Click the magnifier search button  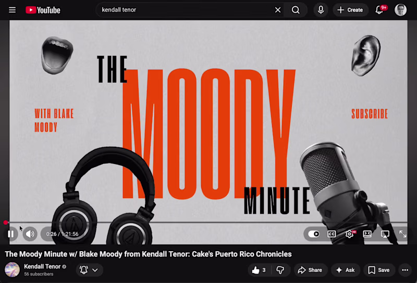[x=296, y=10]
